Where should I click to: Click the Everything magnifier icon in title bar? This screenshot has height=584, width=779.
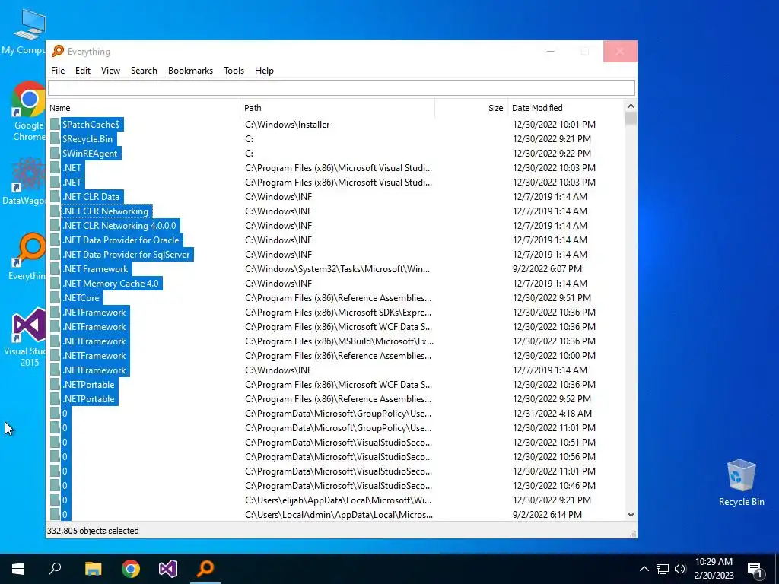tap(58, 51)
